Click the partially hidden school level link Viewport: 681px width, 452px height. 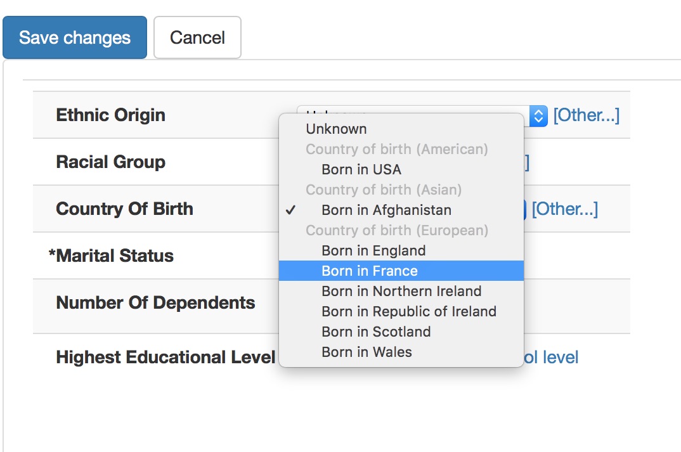[551, 358]
